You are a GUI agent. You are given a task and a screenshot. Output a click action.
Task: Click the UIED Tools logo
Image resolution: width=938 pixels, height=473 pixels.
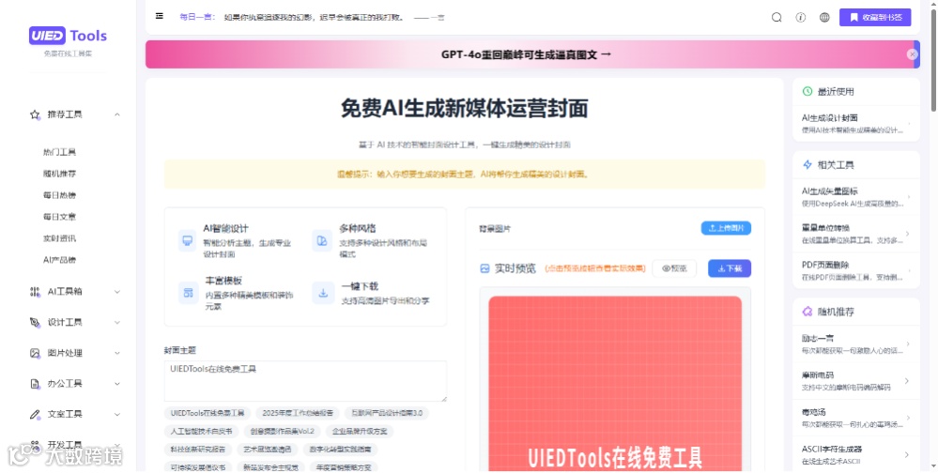click(68, 36)
